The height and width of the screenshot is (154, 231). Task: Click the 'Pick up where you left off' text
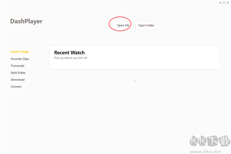71,58
